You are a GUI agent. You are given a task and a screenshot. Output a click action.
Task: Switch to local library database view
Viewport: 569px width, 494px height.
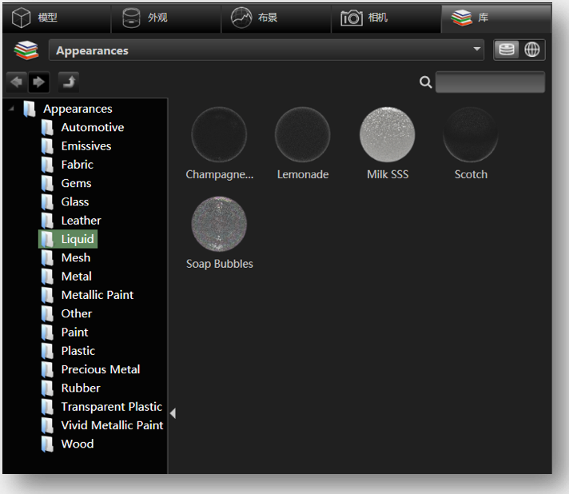point(507,50)
